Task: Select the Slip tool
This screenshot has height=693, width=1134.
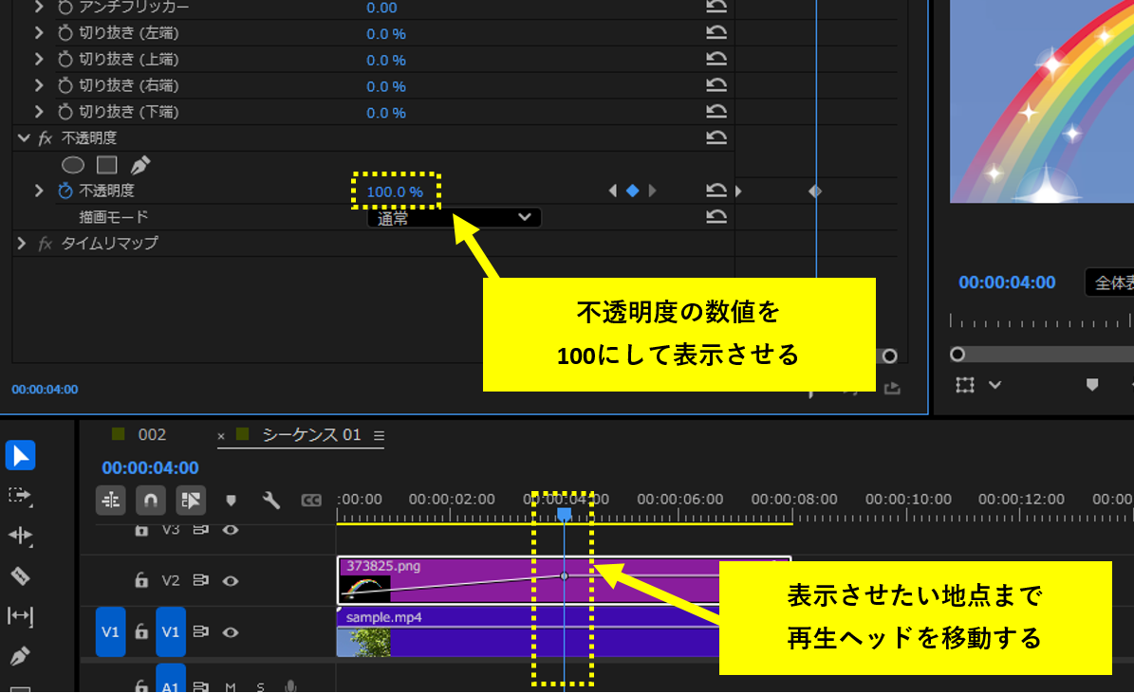Action: click(21, 614)
